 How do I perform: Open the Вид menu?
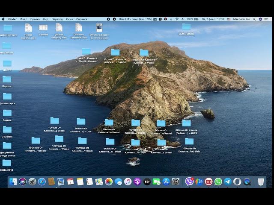pos(46,19)
